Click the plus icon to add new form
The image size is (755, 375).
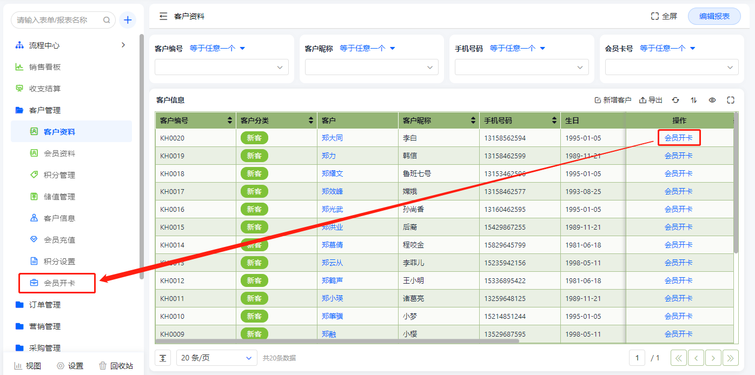(x=128, y=20)
